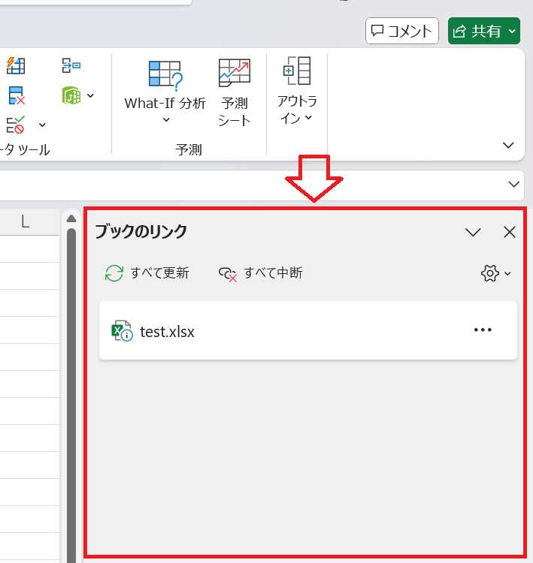Open ブックのリンク pane options chevron

point(473,232)
